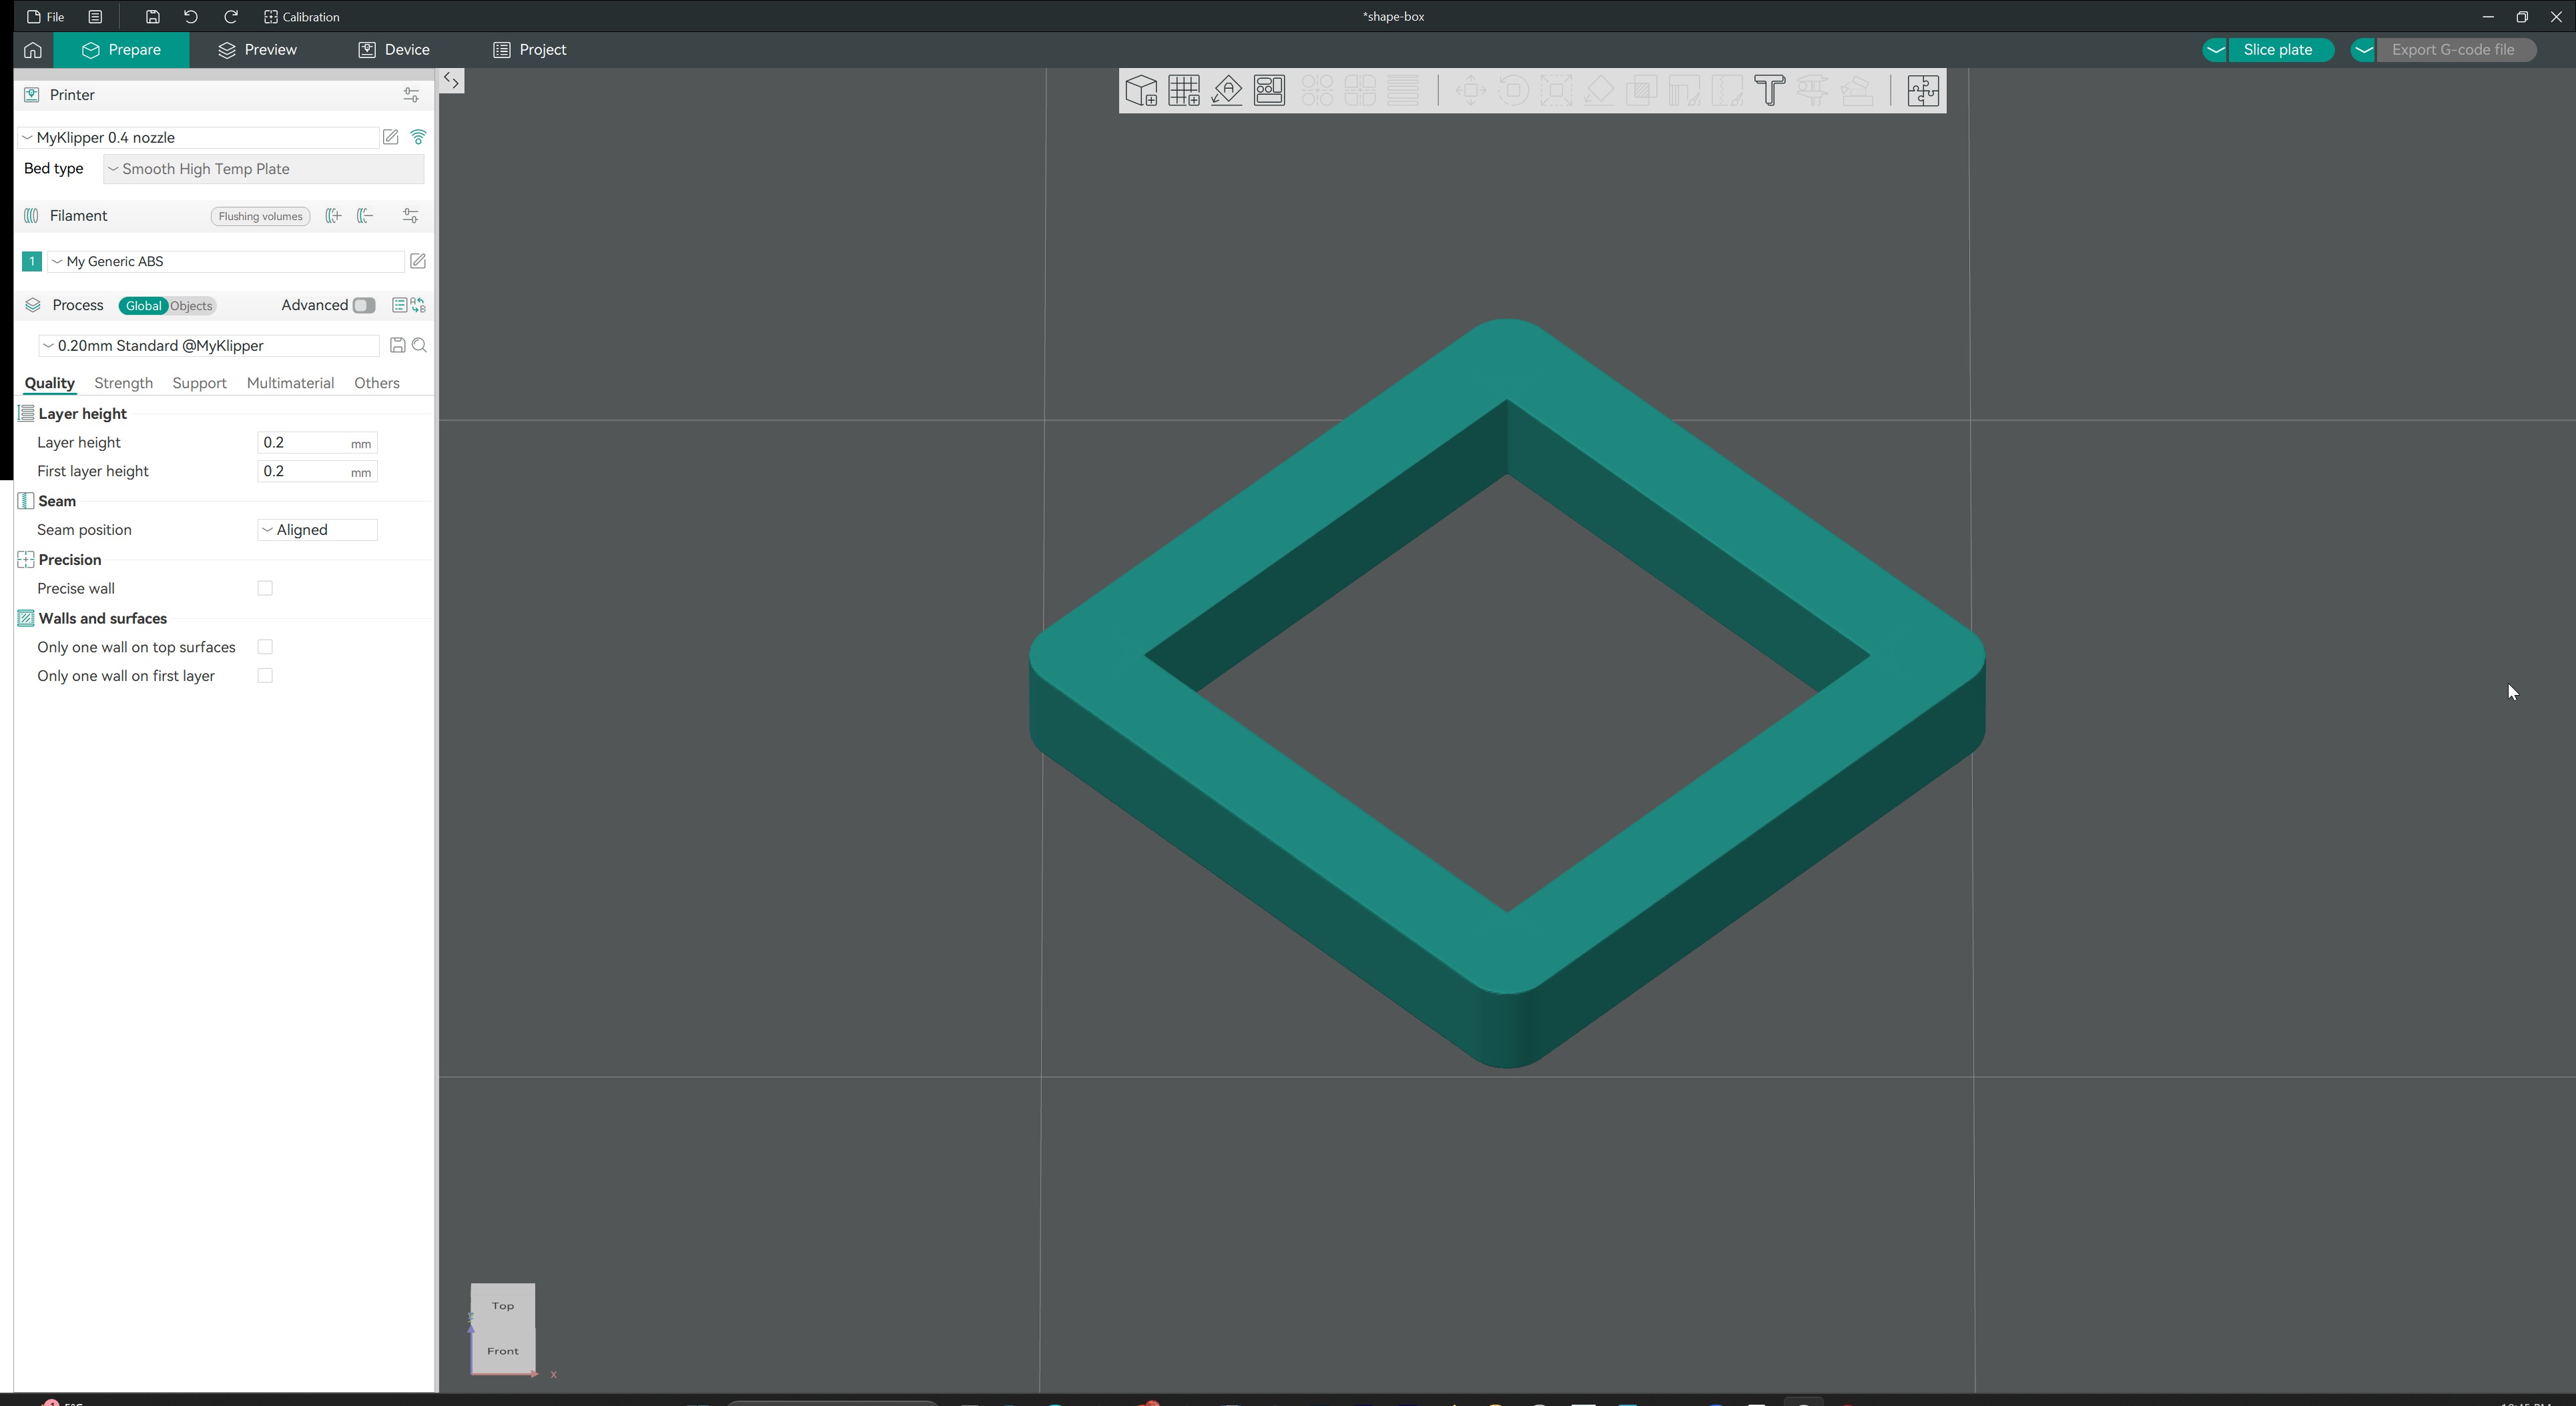Click the printer Wi-Fi connection icon
The image size is (2576, 1406).
(x=418, y=138)
